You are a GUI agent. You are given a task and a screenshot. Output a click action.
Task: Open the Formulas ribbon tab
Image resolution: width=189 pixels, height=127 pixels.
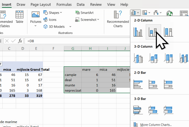[x=64, y=4]
